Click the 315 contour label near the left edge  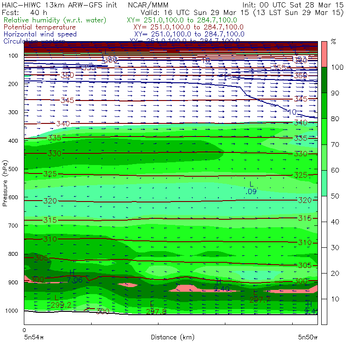(x=50, y=220)
